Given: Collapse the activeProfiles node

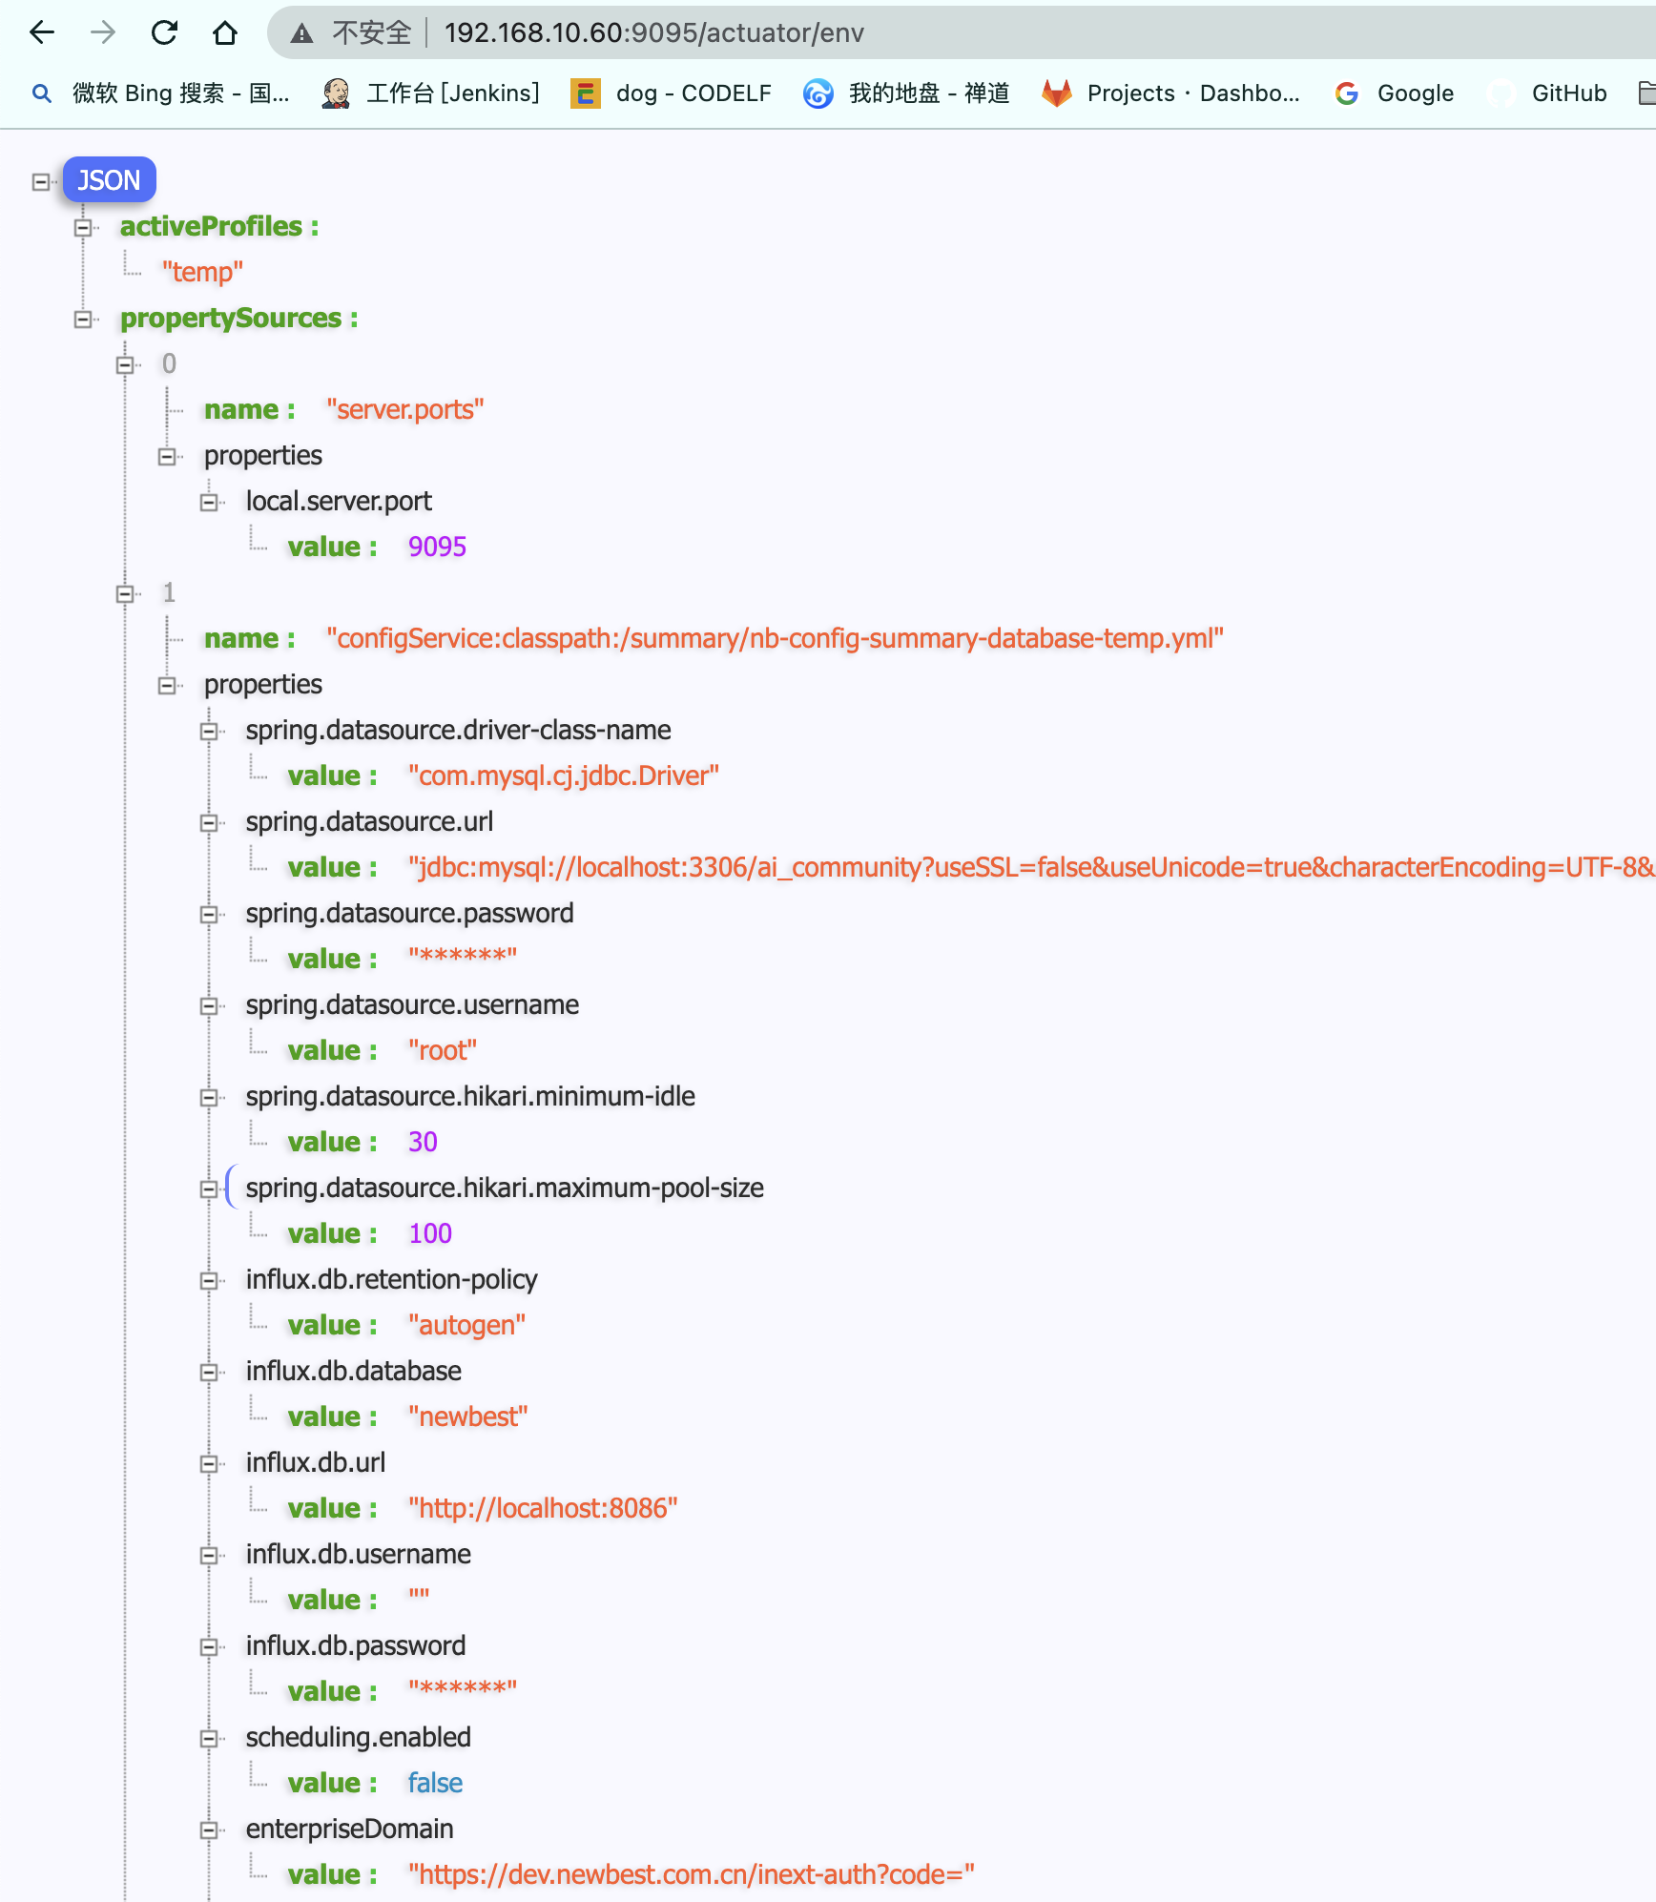Looking at the screenshot, I should 83,227.
